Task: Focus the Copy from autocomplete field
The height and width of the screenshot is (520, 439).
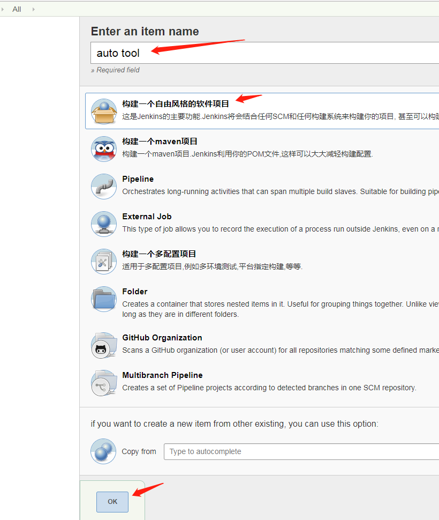Action: point(301,451)
